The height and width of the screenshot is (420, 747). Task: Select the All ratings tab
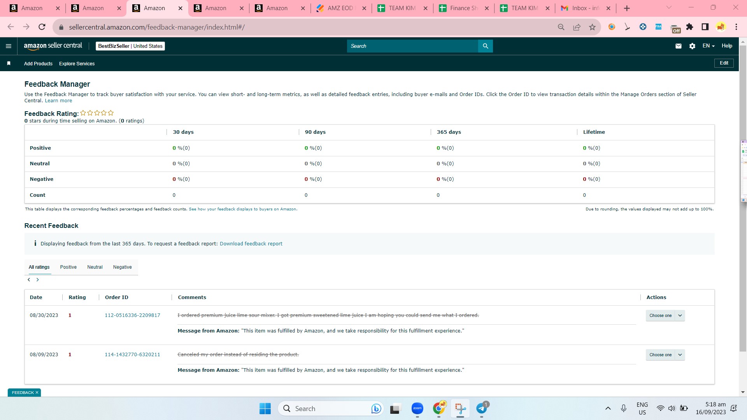[39, 267]
